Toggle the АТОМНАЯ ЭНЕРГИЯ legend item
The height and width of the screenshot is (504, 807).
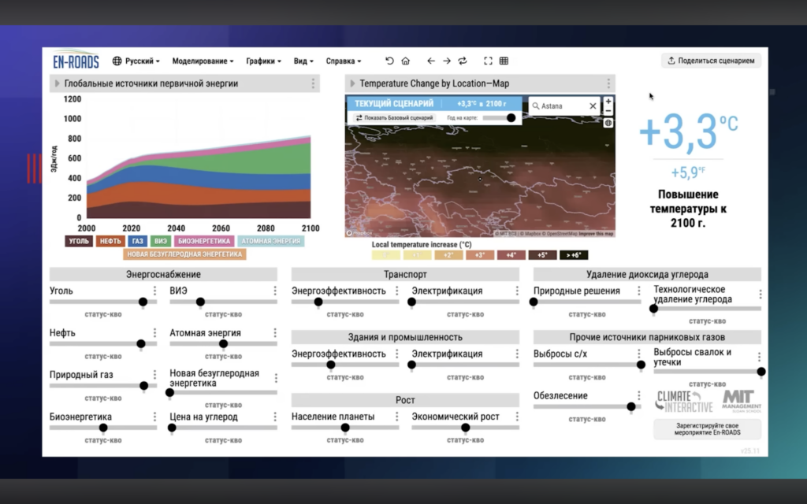[270, 241]
